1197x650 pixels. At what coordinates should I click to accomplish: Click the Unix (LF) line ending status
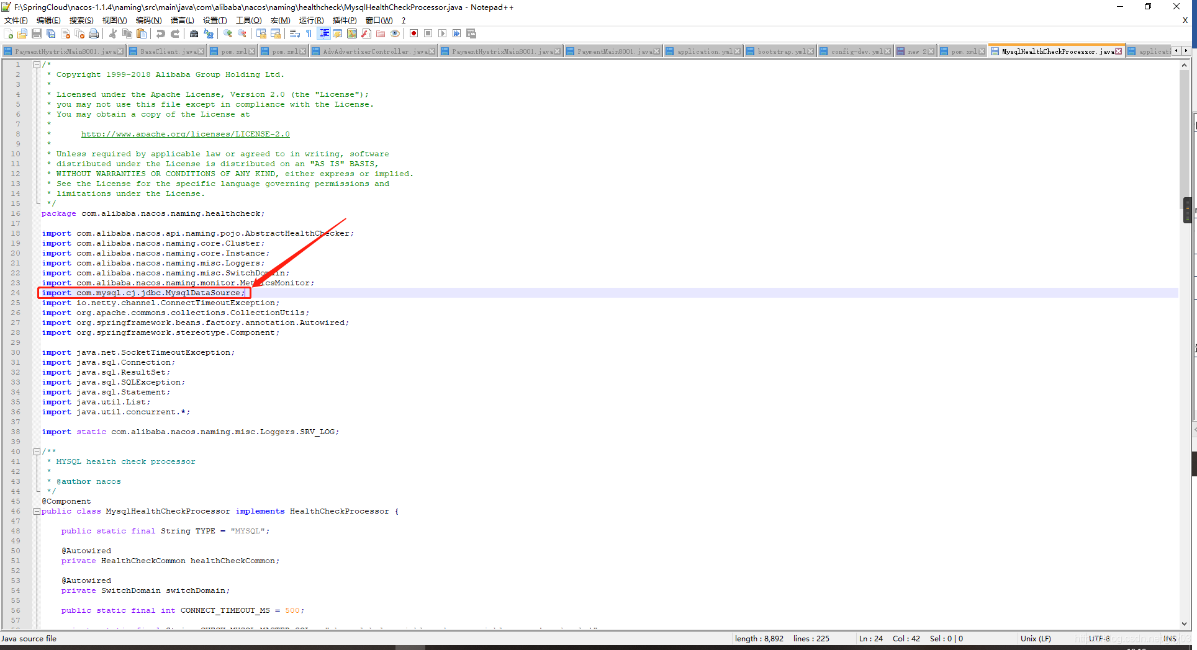[x=1036, y=638]
